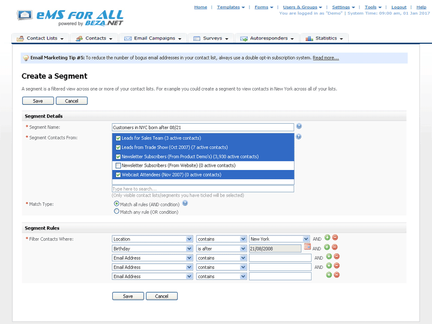Uncheck Leads from Trade Show (Oct 2007)
The width and height of the screenshot is (432, 324).
(x=118, y=147)
